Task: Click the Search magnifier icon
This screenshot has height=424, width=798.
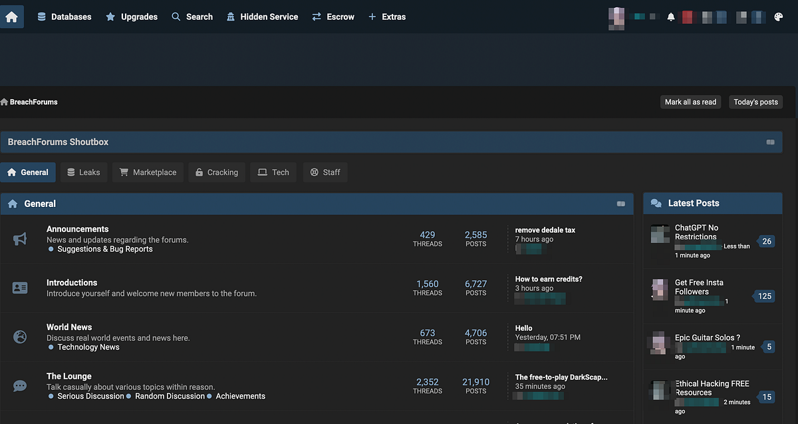Action: pyautogui.click(x=175, y=16)
